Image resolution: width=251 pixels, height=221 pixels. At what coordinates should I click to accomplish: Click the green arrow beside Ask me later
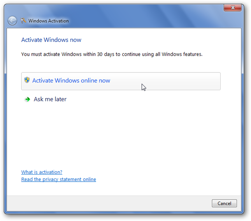pos(28,99)
